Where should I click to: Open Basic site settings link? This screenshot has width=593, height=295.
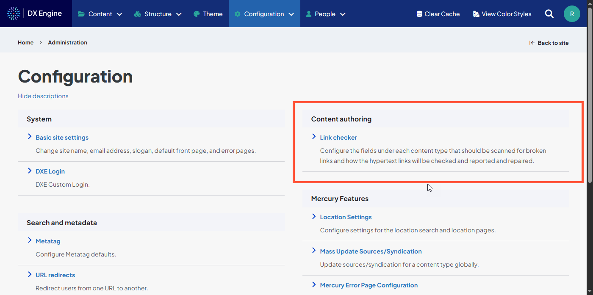click(62, 138)
